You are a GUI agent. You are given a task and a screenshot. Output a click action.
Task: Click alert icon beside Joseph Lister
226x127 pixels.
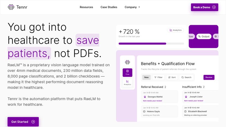[186, 97]
